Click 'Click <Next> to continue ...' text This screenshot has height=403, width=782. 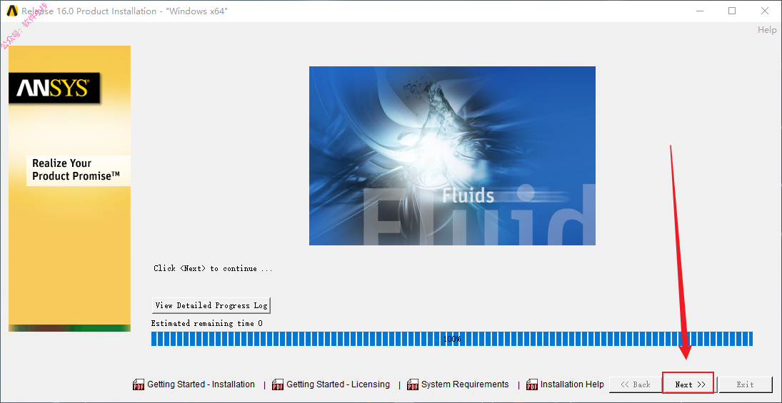[213, 268]
